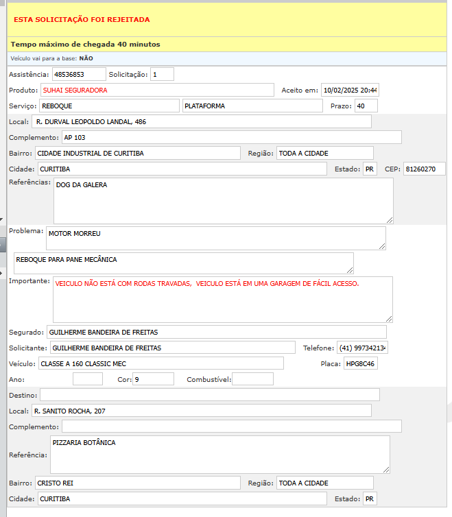This screenshot has height=517, width=452.
Task: Click the Telefone field
Action: pyautogui.click(x=362, y=348)
